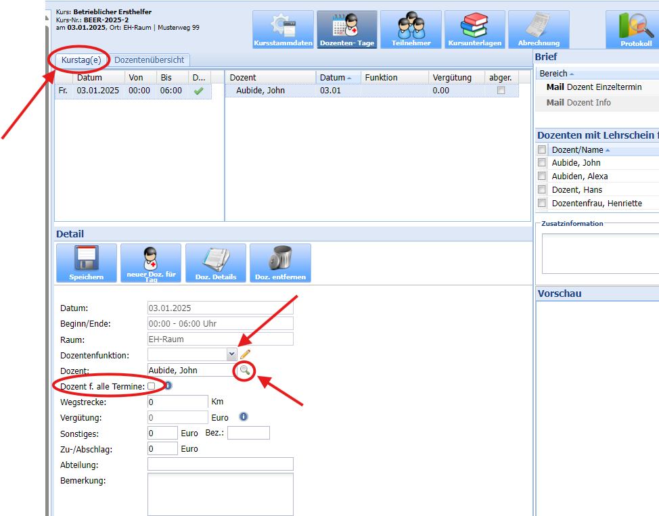Open Kursunterlagen books icon
This screenshot has width=659, height=516.
pyautogui.click(x=474, y=29)
